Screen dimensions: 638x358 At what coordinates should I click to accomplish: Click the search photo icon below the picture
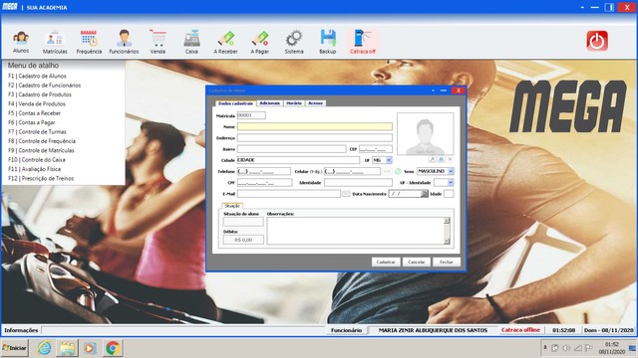coord(432,159)
